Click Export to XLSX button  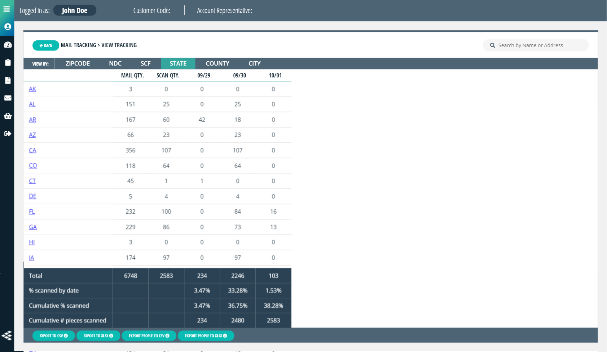(98, 336)
